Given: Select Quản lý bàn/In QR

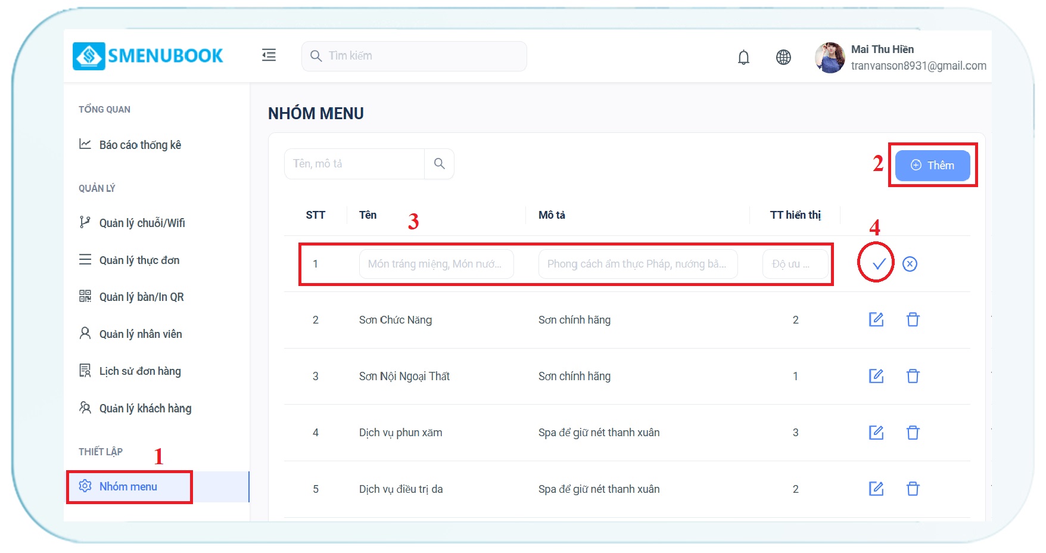Looking at the screenshot, I should [141, 297].
